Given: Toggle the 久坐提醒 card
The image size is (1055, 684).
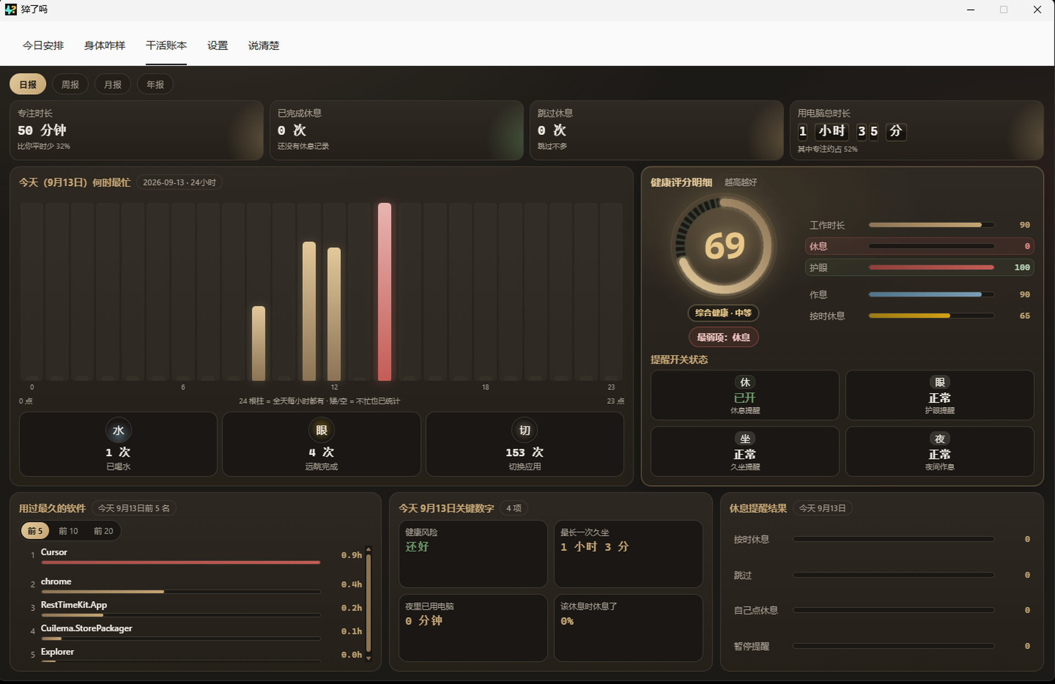Looking at the screenshot, I should (745, 452).
